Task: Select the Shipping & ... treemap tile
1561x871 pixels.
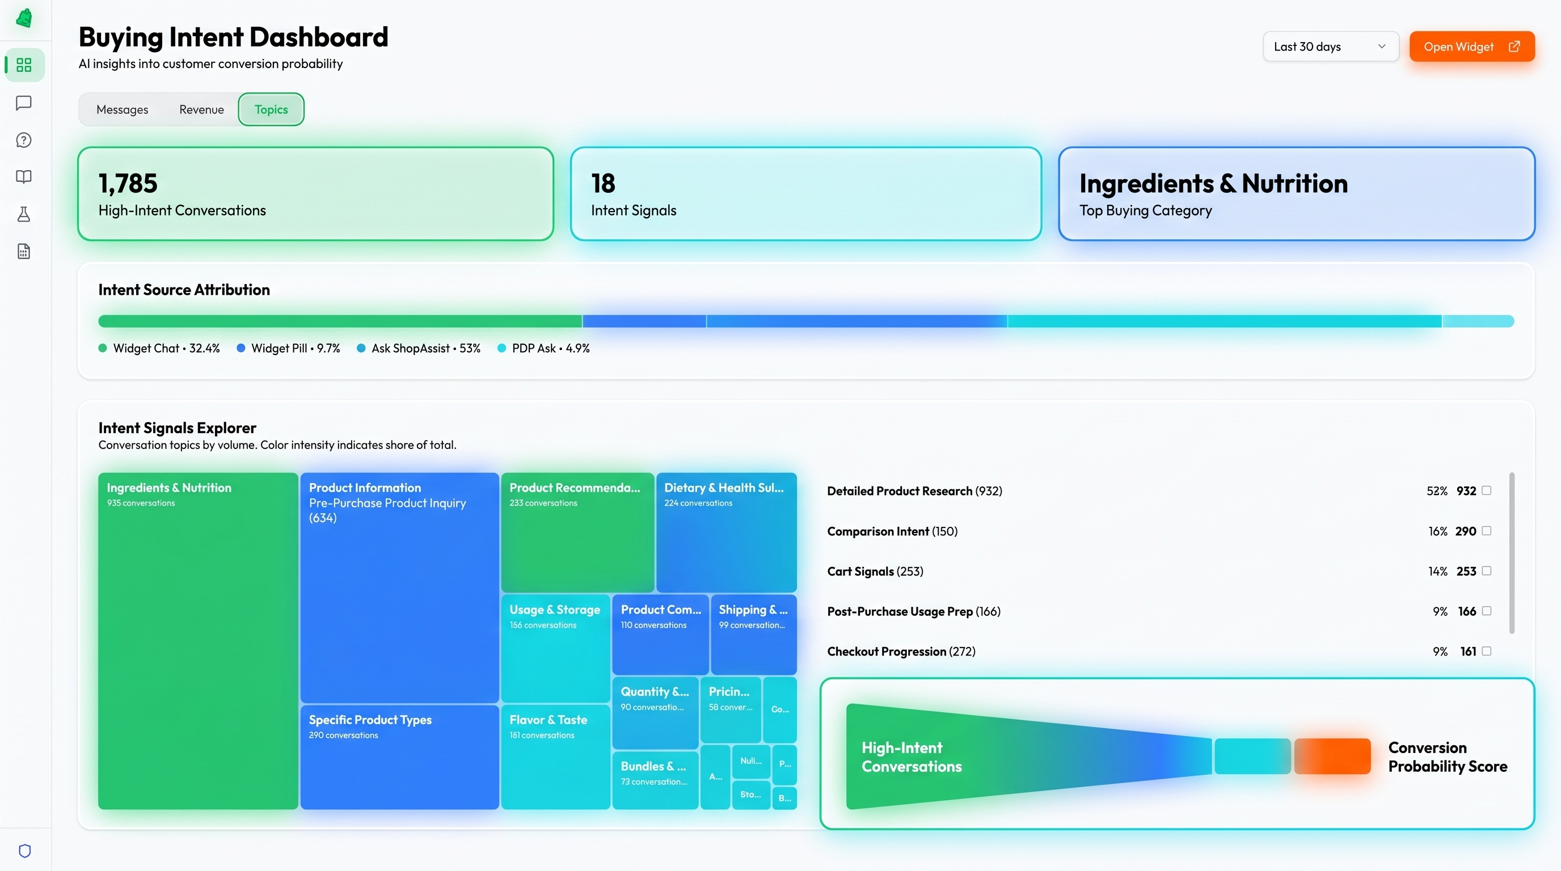Action: click(753, 635)
